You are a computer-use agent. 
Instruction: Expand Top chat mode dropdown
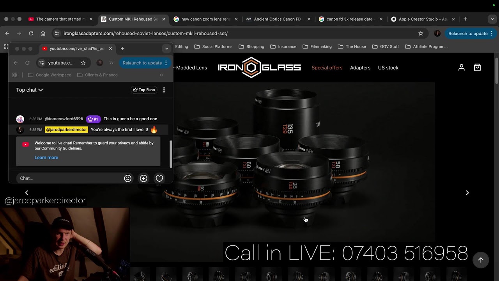30,90
